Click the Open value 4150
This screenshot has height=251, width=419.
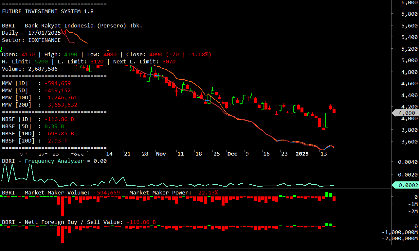coord(28,54)
